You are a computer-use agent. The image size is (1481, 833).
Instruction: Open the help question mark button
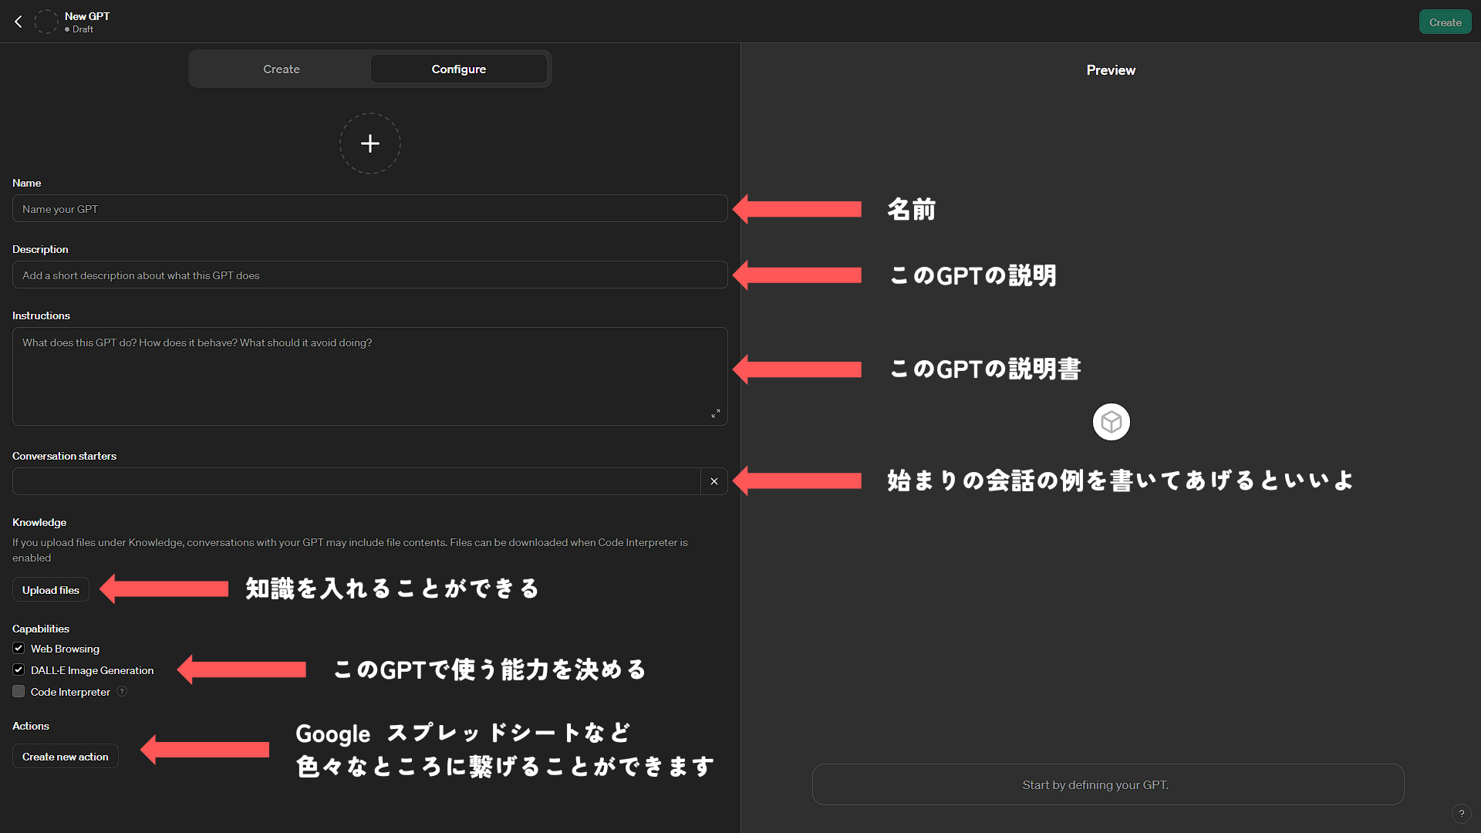click(x=1461, y=814)
